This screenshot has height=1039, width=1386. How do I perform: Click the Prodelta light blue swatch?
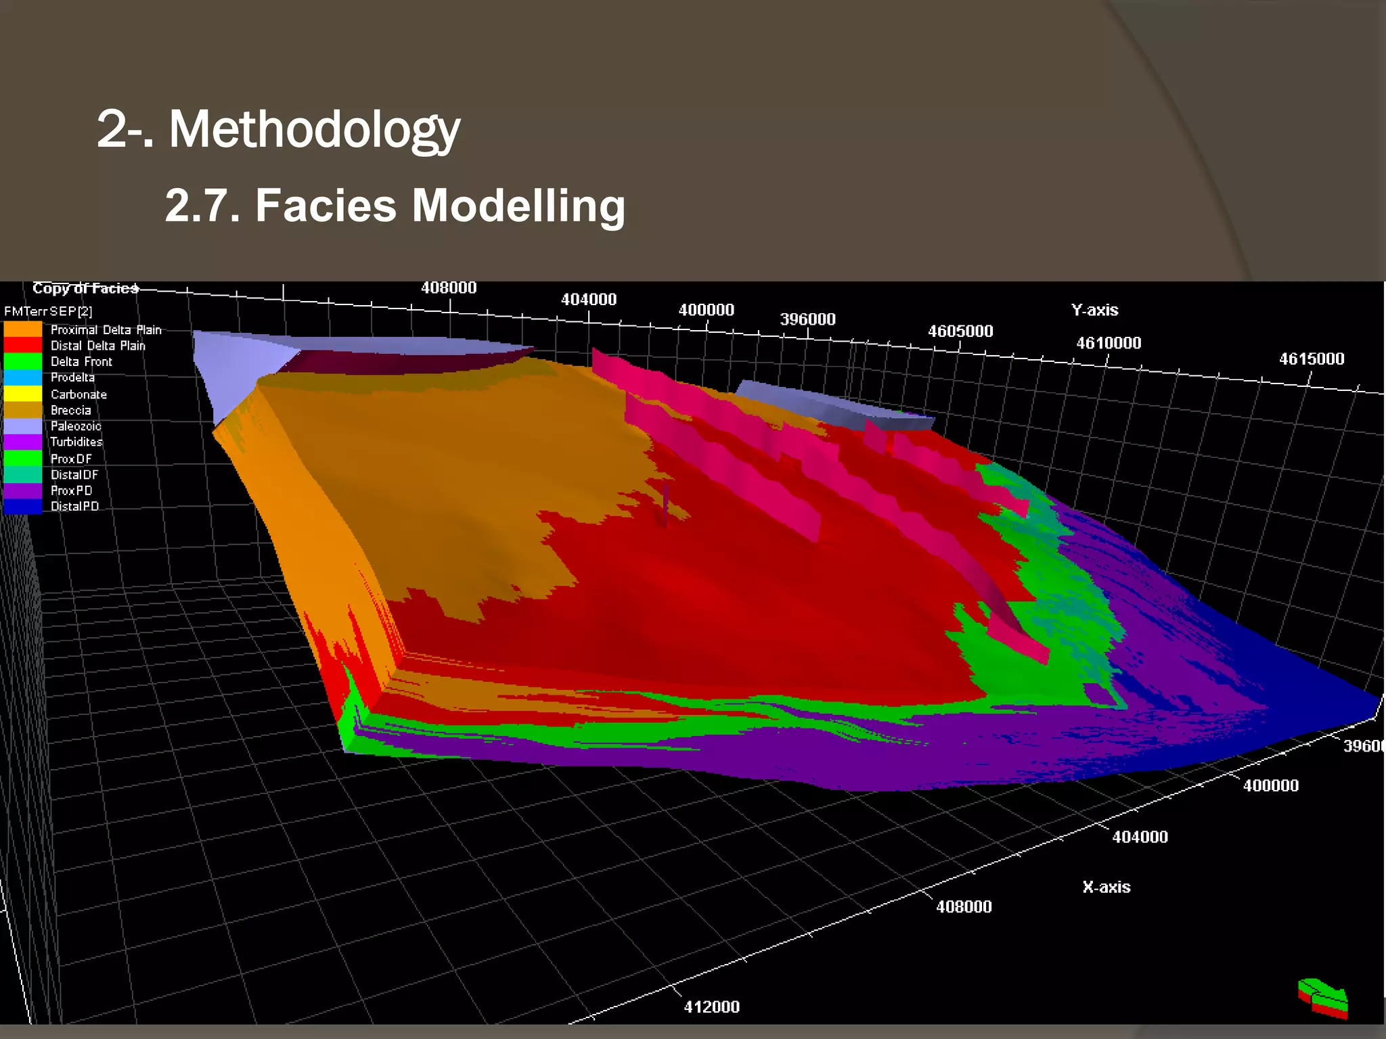point(23,377)
